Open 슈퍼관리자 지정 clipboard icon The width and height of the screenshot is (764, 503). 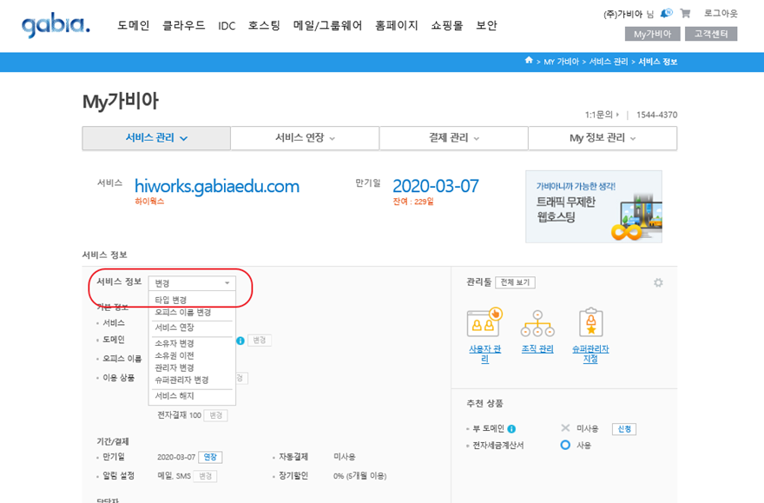click(x=591, y=322)
